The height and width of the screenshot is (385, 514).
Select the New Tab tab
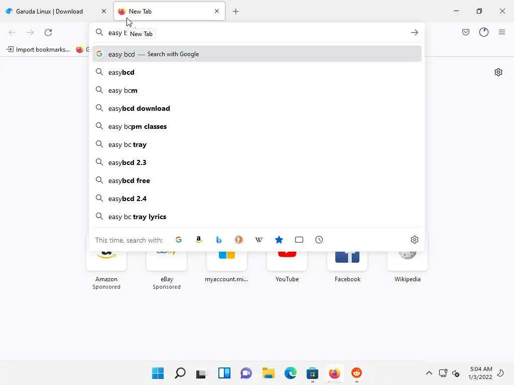(169, 11)
